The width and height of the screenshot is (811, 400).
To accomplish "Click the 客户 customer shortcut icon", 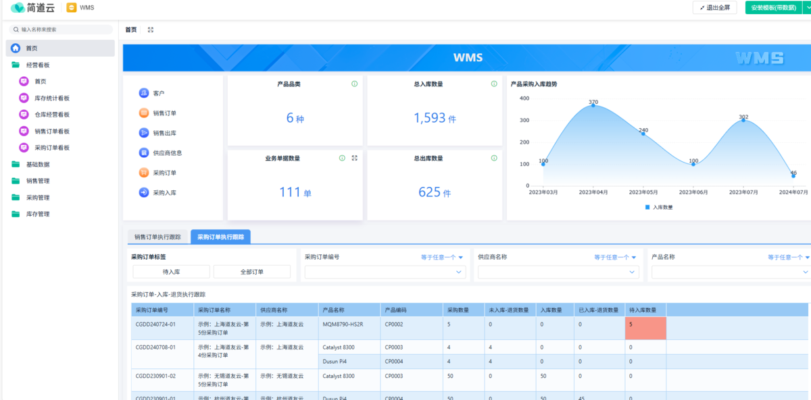I will 144,93.
